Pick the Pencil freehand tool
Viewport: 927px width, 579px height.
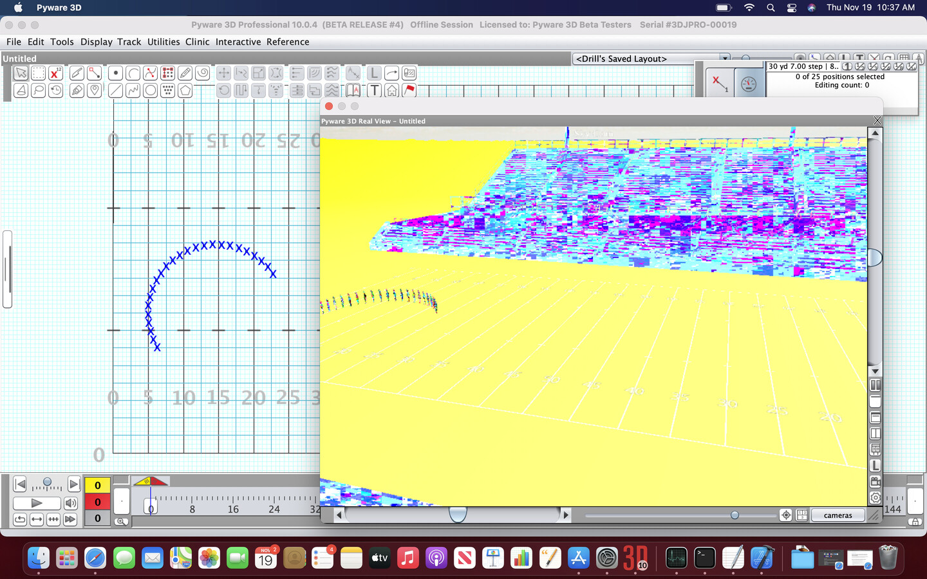point(185,73)
